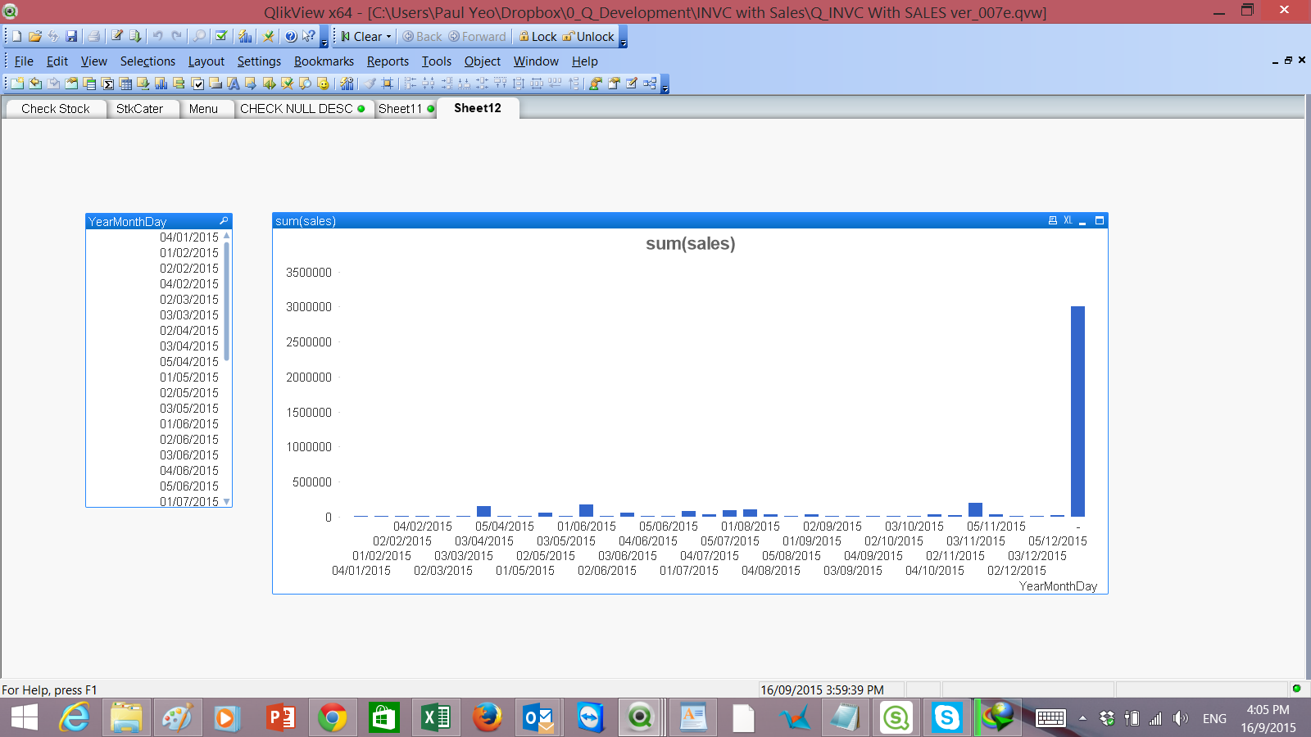
Task: Select 05/06/2015 in YearMonthDay list
Action: point(155,486)
